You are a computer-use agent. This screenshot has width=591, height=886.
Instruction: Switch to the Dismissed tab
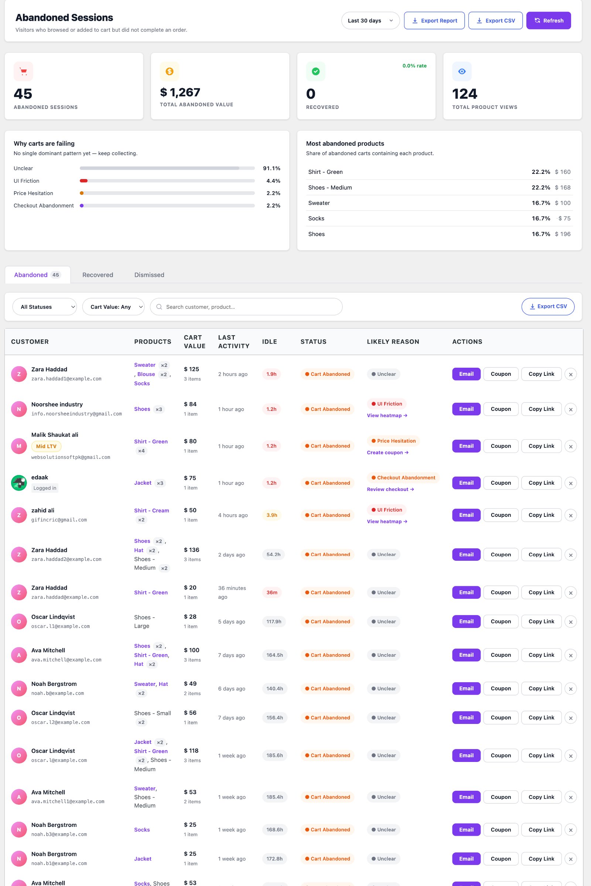click(149, 275)
